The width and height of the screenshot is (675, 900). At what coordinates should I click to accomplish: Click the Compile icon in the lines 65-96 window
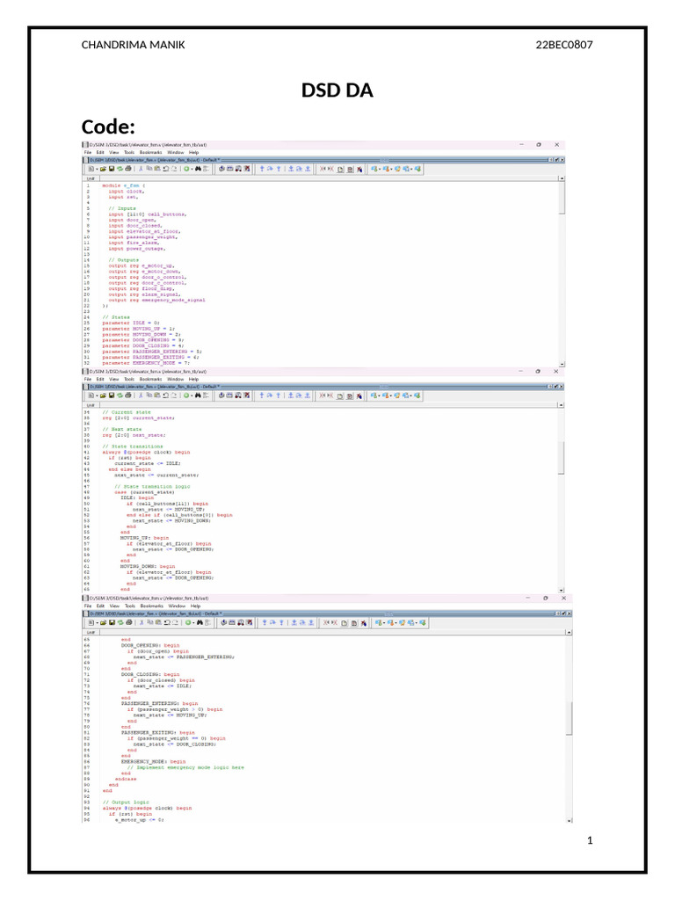coord(224,623)
